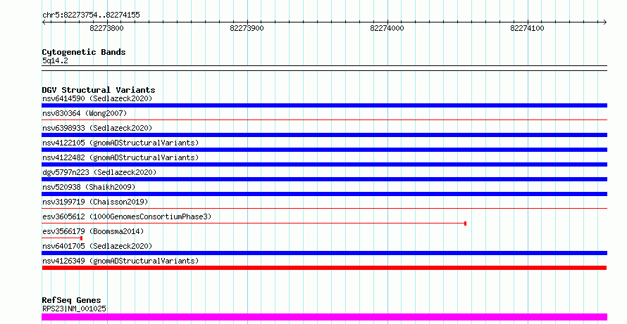Click the magenta RPS23 gene bar
This screenshot has height=324, width=627.
[324, 317]
